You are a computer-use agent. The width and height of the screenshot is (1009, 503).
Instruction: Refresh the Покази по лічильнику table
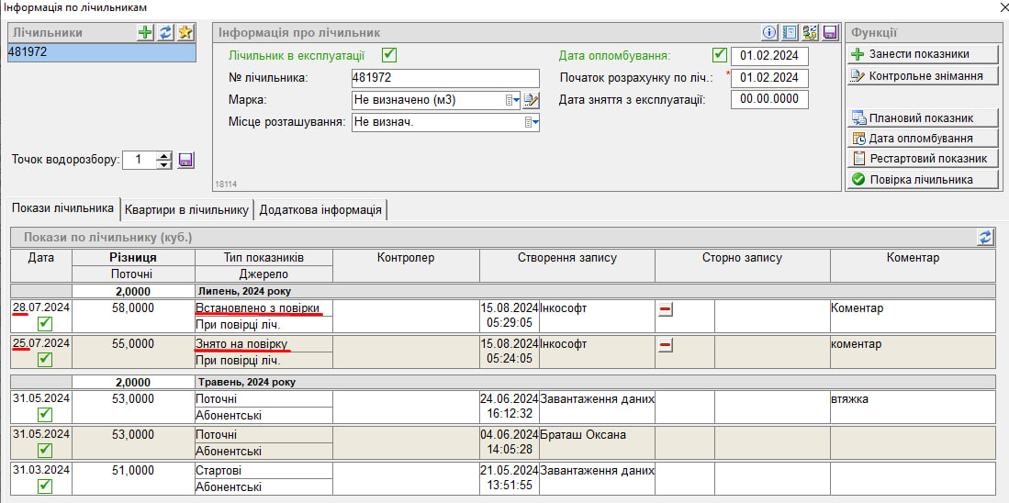click(985, 237)
